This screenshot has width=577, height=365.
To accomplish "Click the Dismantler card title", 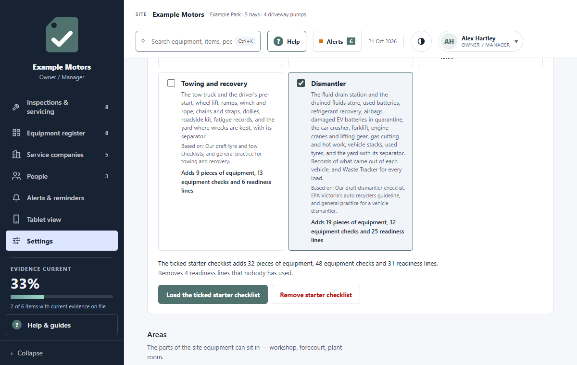I will click(x=328, y=84).
